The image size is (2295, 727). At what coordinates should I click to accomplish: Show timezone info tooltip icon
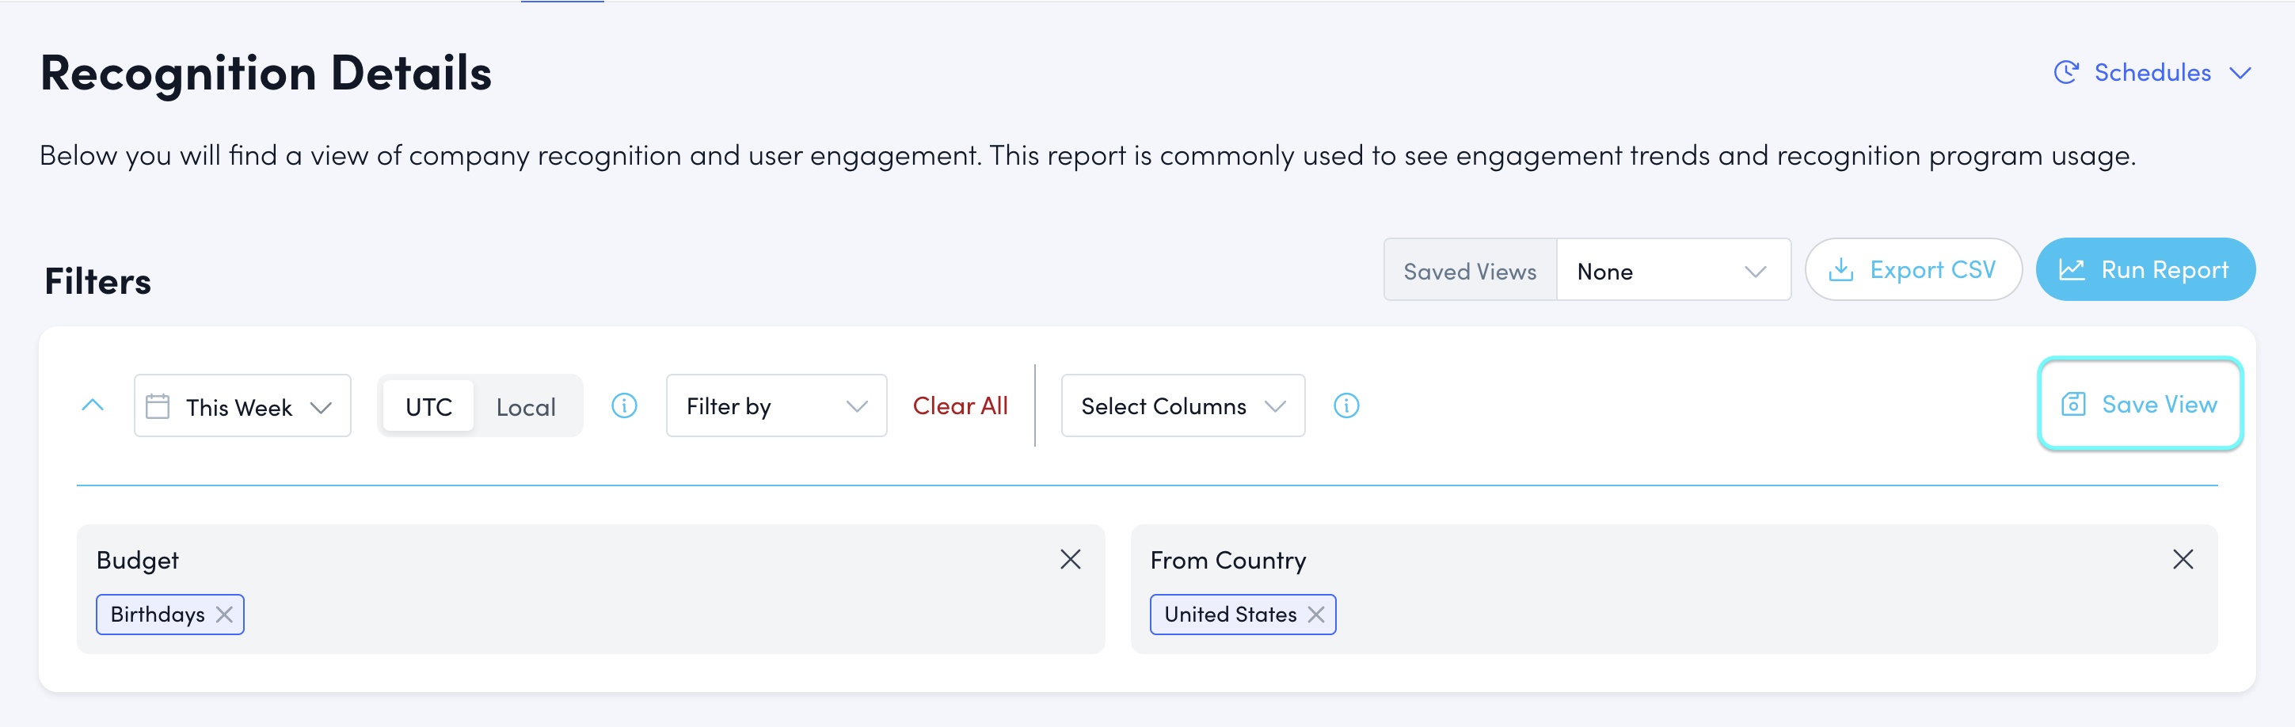[624, 406]
